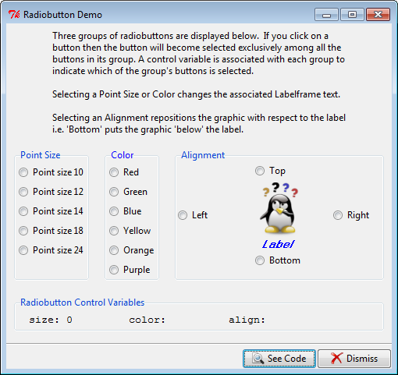Viewport: 398px width, 375px height.
Task: Set alignment to Left
Action: point(193,215)
